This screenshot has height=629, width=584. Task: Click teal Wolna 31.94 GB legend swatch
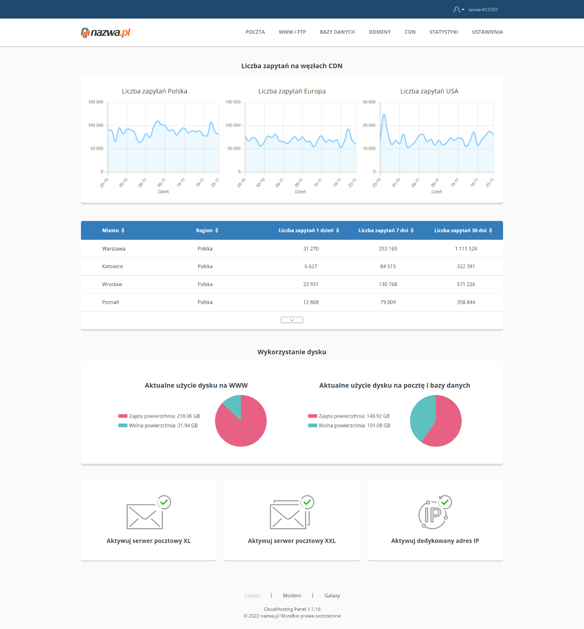click(123, 425)
